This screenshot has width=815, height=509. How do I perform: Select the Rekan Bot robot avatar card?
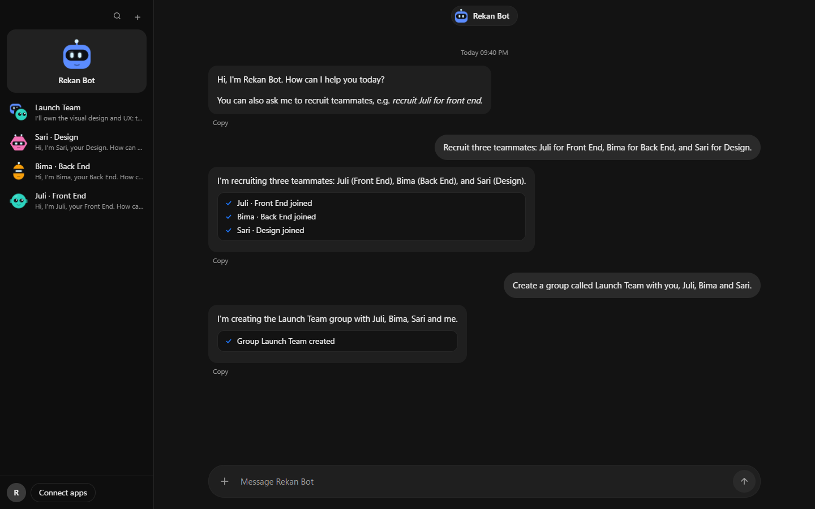76,61
